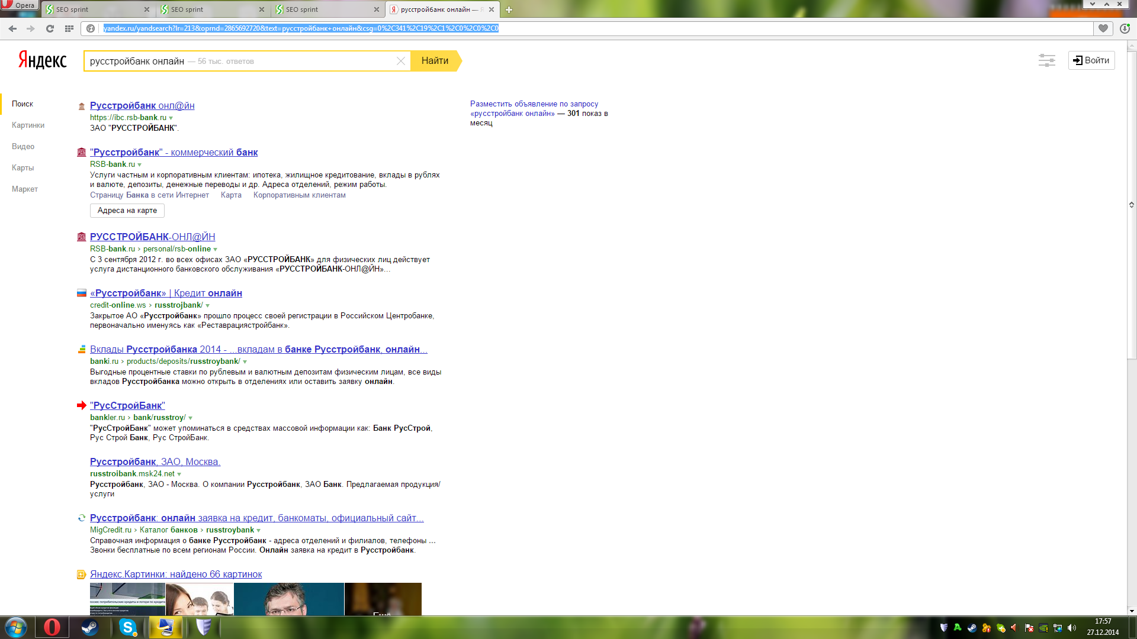Open the shield app in the taskbar
This screenshot has height=639, width=1137.
pos(204,627)
